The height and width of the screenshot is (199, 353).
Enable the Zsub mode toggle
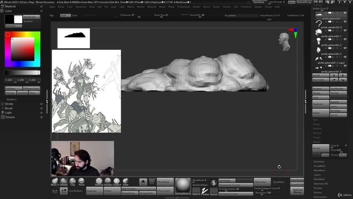click(74, 15)
